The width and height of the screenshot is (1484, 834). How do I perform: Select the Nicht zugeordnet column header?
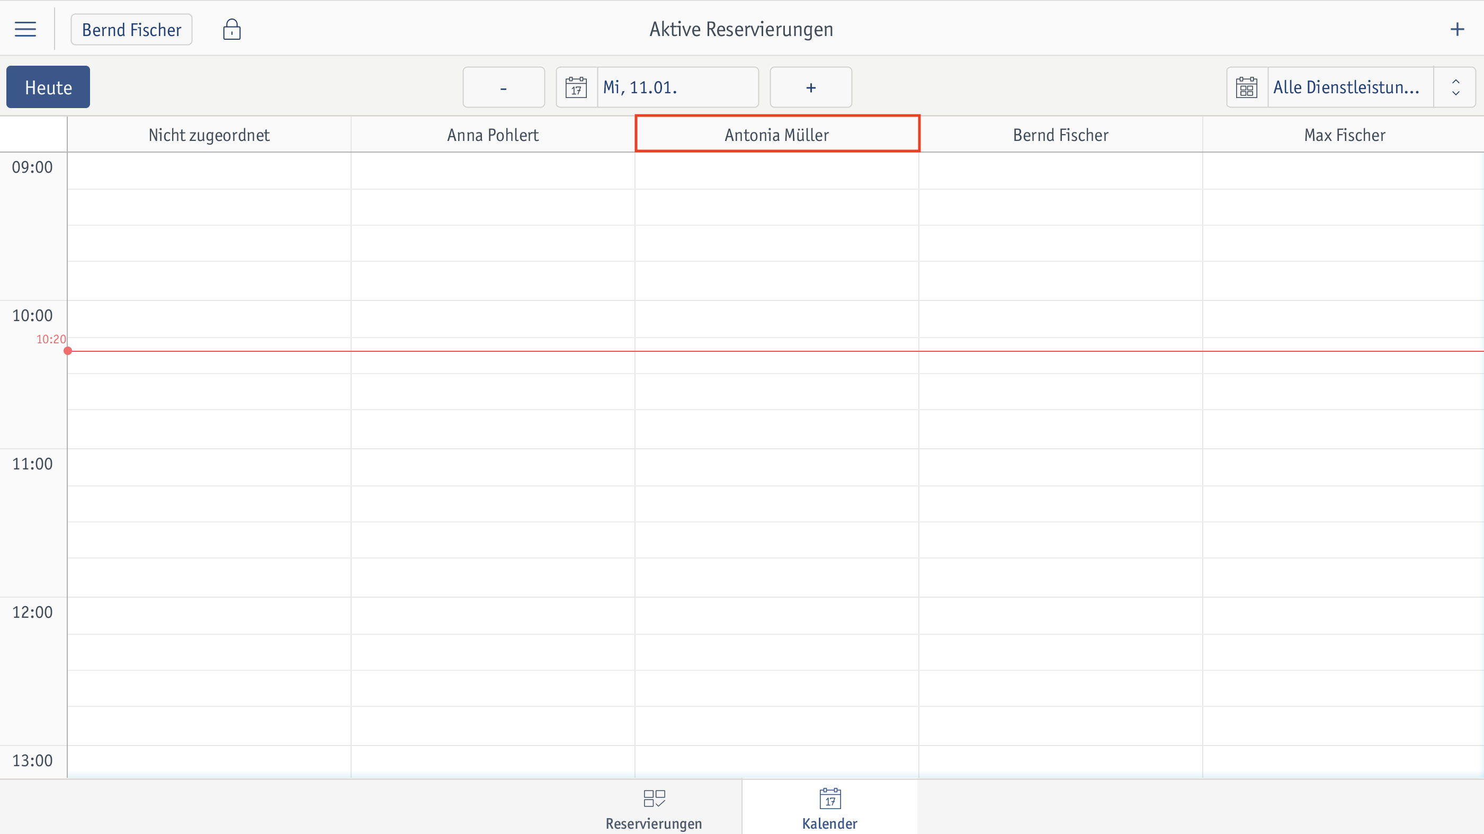point(209,135)
